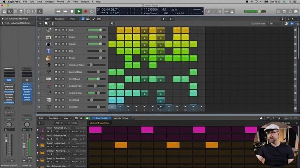Select Velocity / Value edit mode
Screen dimensions: 300x168
click(121, 118)
